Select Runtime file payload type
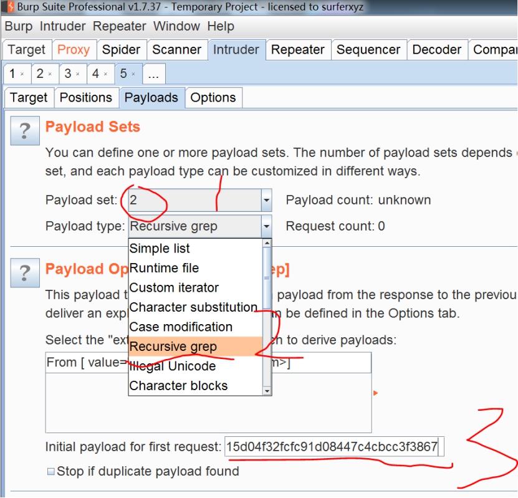Screen dimensions: 518x498 tap(196, 268)
